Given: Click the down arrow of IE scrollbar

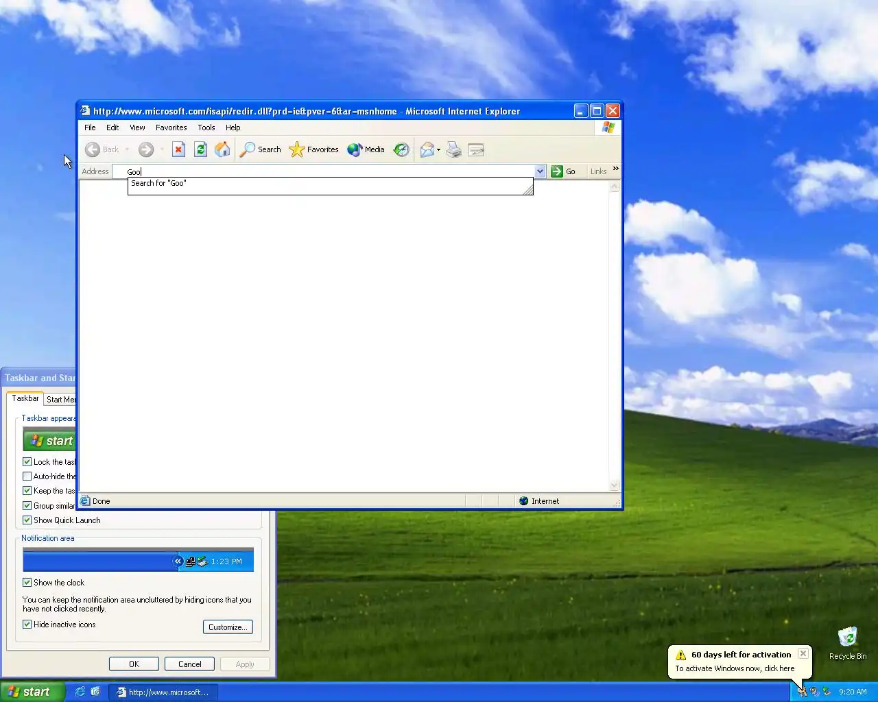Looking at the screenshot, I should pos(614,486).
